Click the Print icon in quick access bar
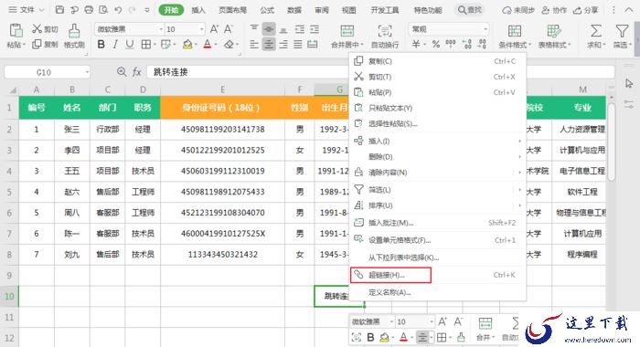The width and height of the screenshot is (640, 347). coord(89,10)
